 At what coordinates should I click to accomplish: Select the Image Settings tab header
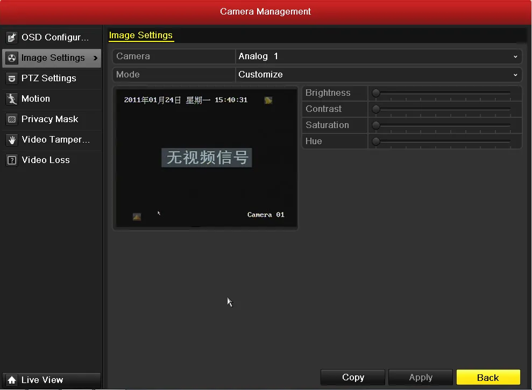(141, 36)
